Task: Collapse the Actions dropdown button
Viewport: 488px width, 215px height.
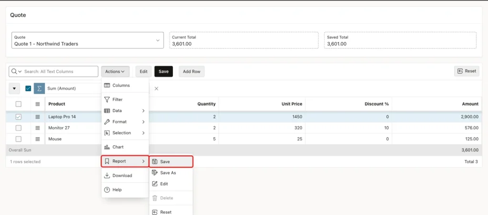Action: (115, 72)
